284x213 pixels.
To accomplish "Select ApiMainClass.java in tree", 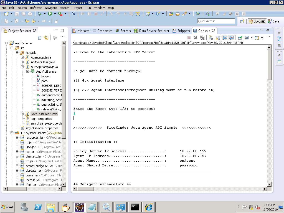I will point(43,62).
